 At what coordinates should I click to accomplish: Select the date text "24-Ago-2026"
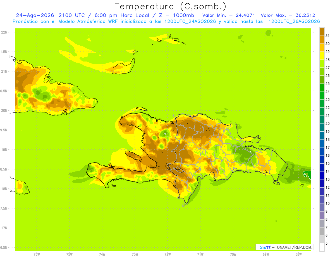[x=35, y=15]
